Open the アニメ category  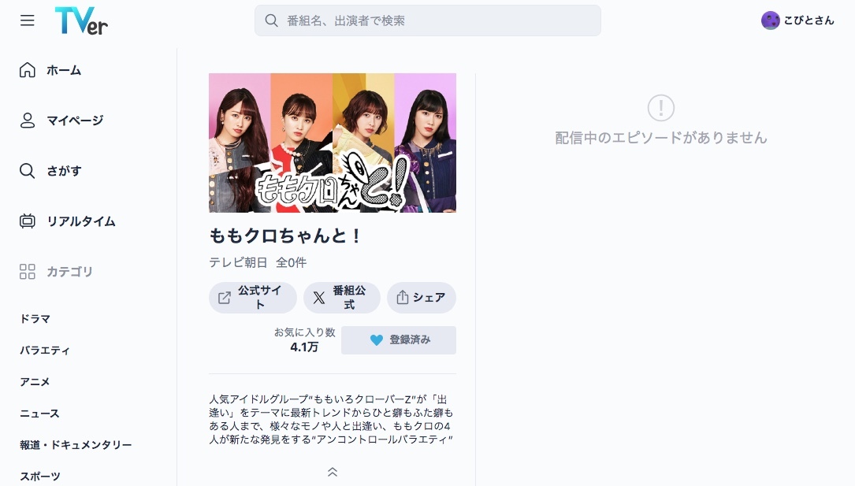[x=35, y=382]
